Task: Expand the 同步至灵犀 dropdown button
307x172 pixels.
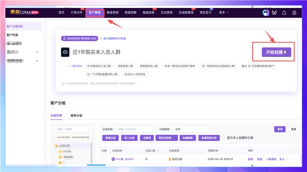Action: [166, 138]
